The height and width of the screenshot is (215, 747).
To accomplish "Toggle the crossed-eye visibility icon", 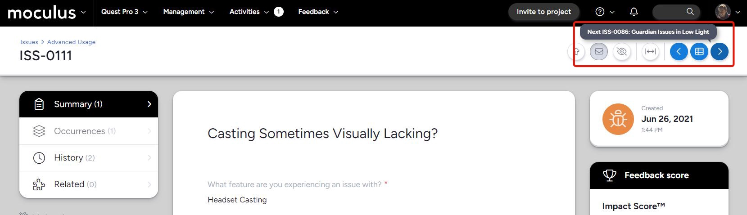I will click(622, 52).
